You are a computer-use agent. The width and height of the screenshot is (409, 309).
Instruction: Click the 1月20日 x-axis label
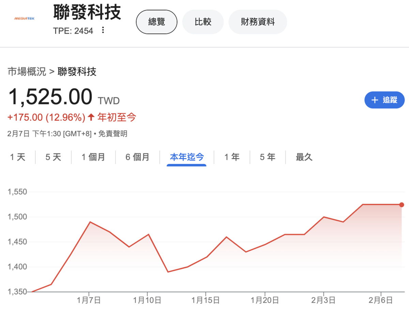[265, 300]
